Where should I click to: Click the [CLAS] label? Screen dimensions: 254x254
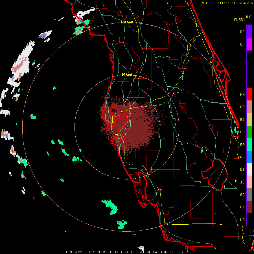tap(238, 20)
